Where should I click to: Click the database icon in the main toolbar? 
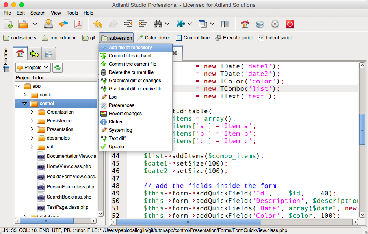260,24
